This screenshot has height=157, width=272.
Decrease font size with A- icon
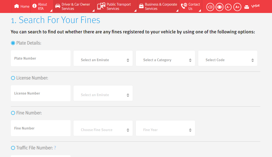228,7
